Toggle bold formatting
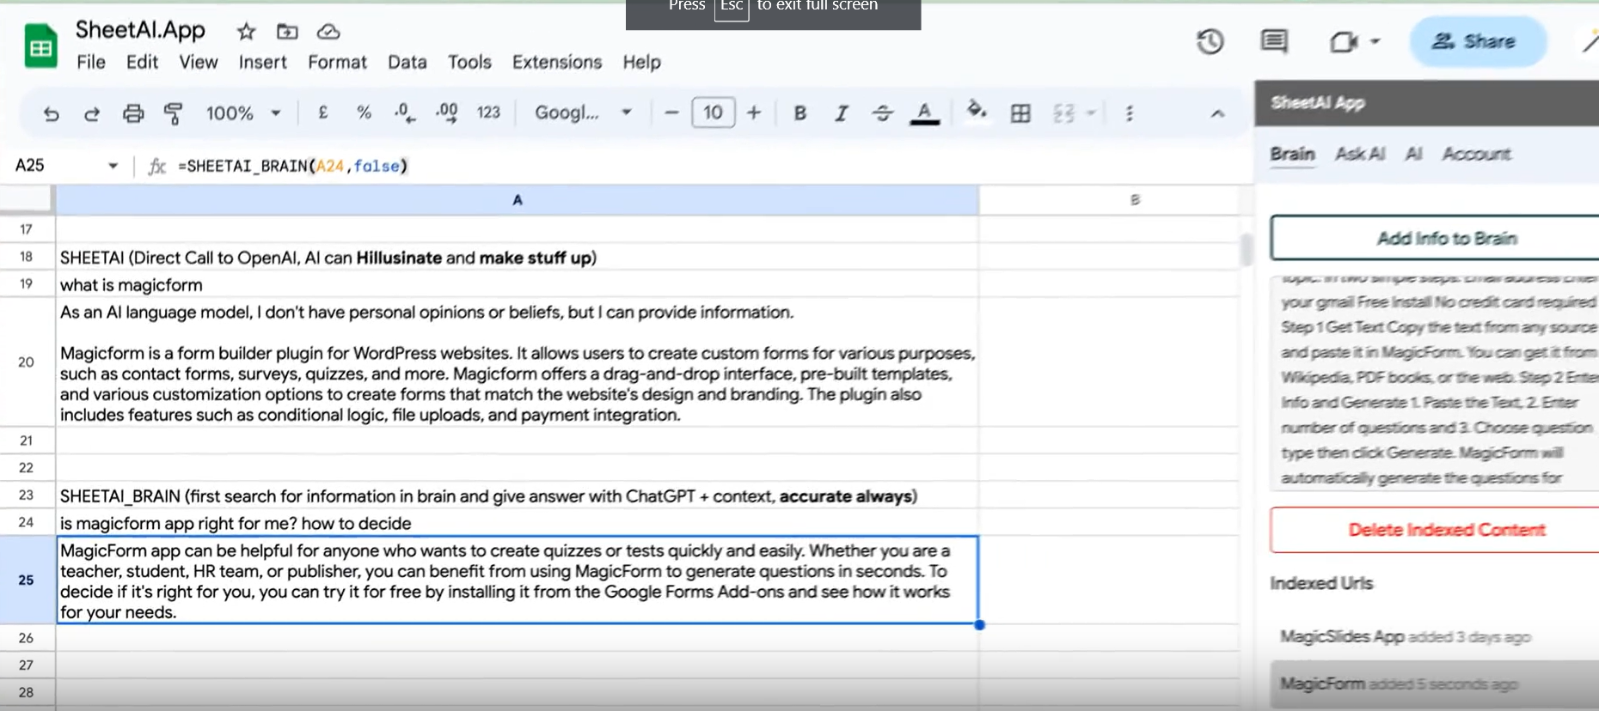The height and width of the screenshot is (711, 1599). click(800, 112)
